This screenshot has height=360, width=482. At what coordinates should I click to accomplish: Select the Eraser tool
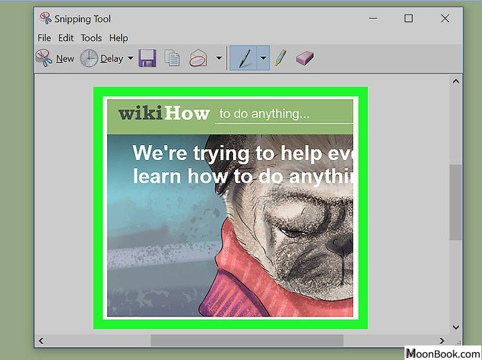click(305, 58)
